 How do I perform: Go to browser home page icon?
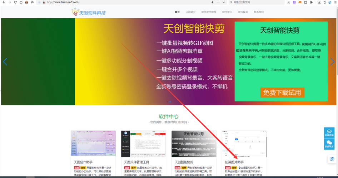tap(21, 2)
